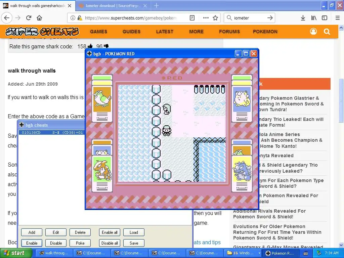Open the Firefox library icon
This screenshot has height=258, width=344.
pyautogui.click(x=314, y=18)
